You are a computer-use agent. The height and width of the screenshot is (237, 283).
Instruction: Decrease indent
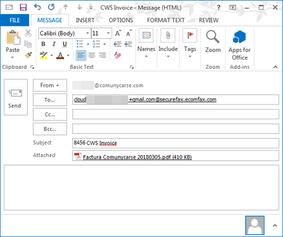[x=117, y=44]
